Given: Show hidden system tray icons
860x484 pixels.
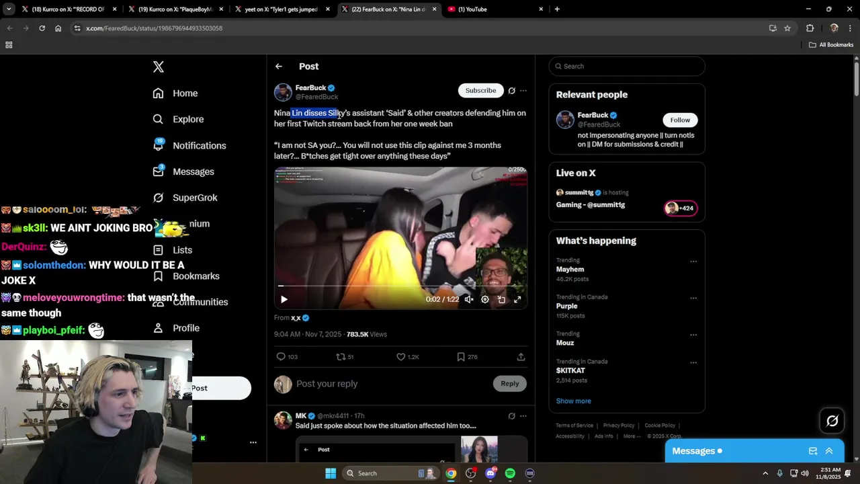Looking at the screenshot, I should click(765, 473).
